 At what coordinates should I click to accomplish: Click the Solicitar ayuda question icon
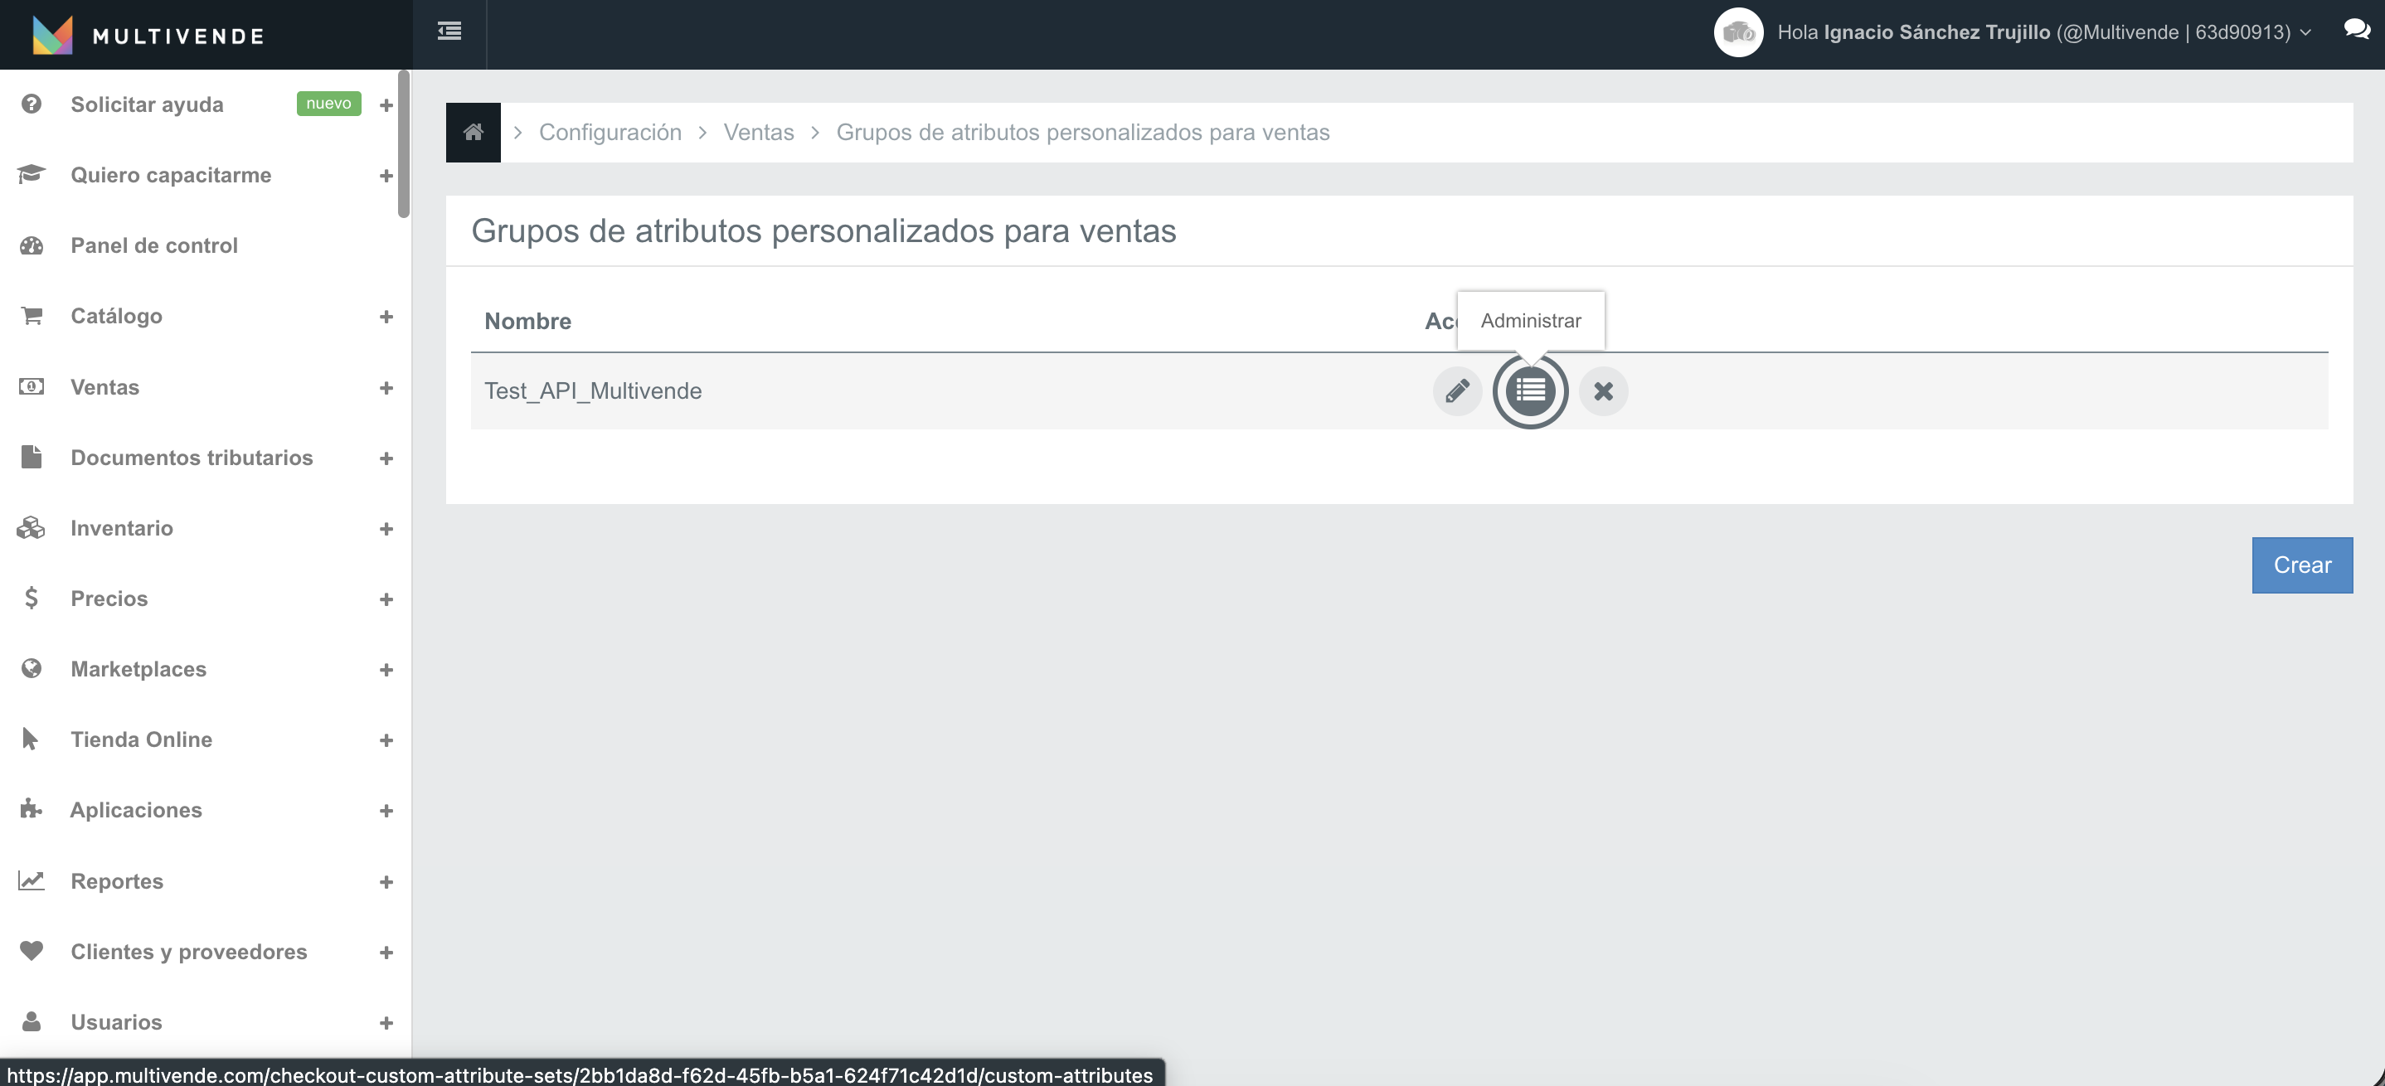pos(32,104)
